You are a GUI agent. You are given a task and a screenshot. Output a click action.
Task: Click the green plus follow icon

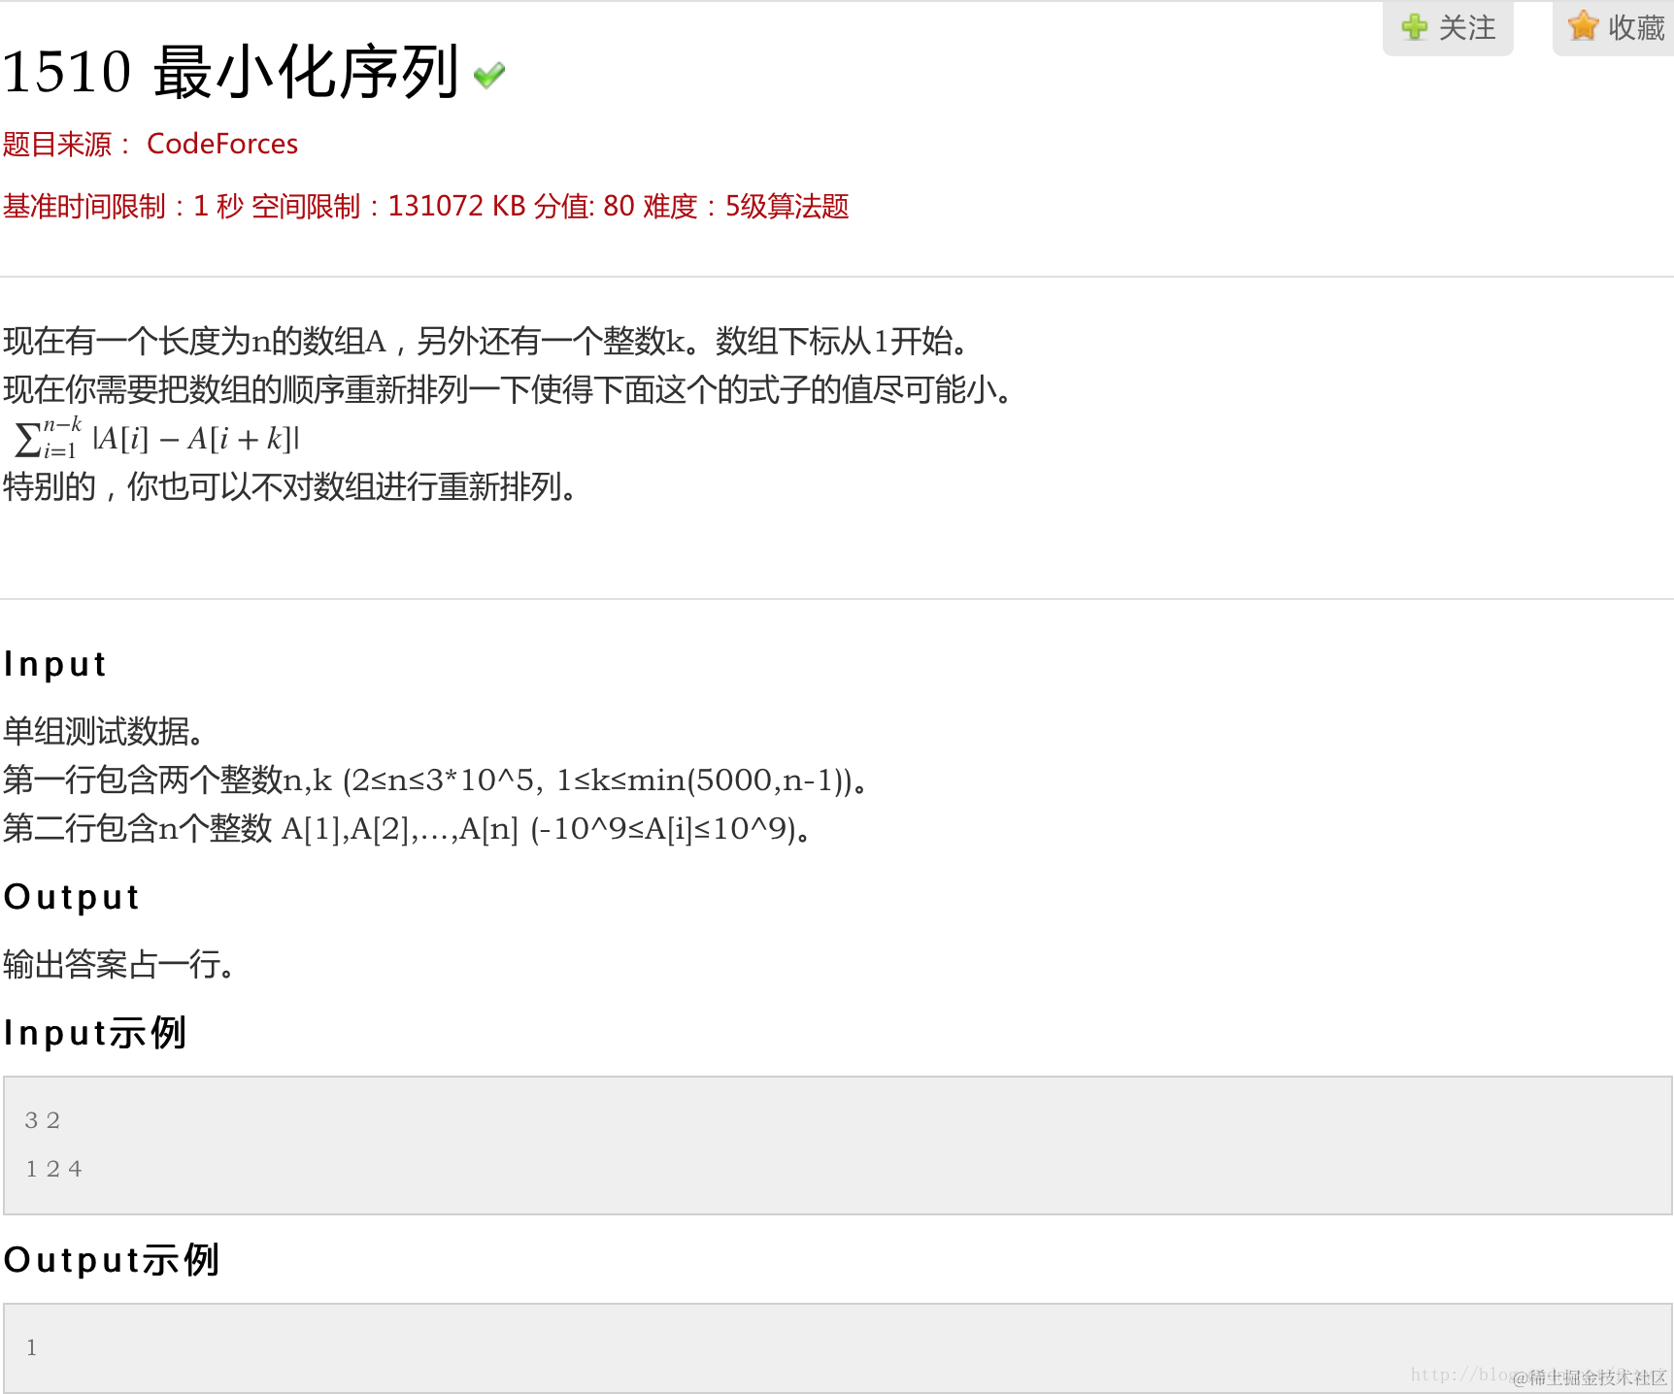coord(1415,27)
